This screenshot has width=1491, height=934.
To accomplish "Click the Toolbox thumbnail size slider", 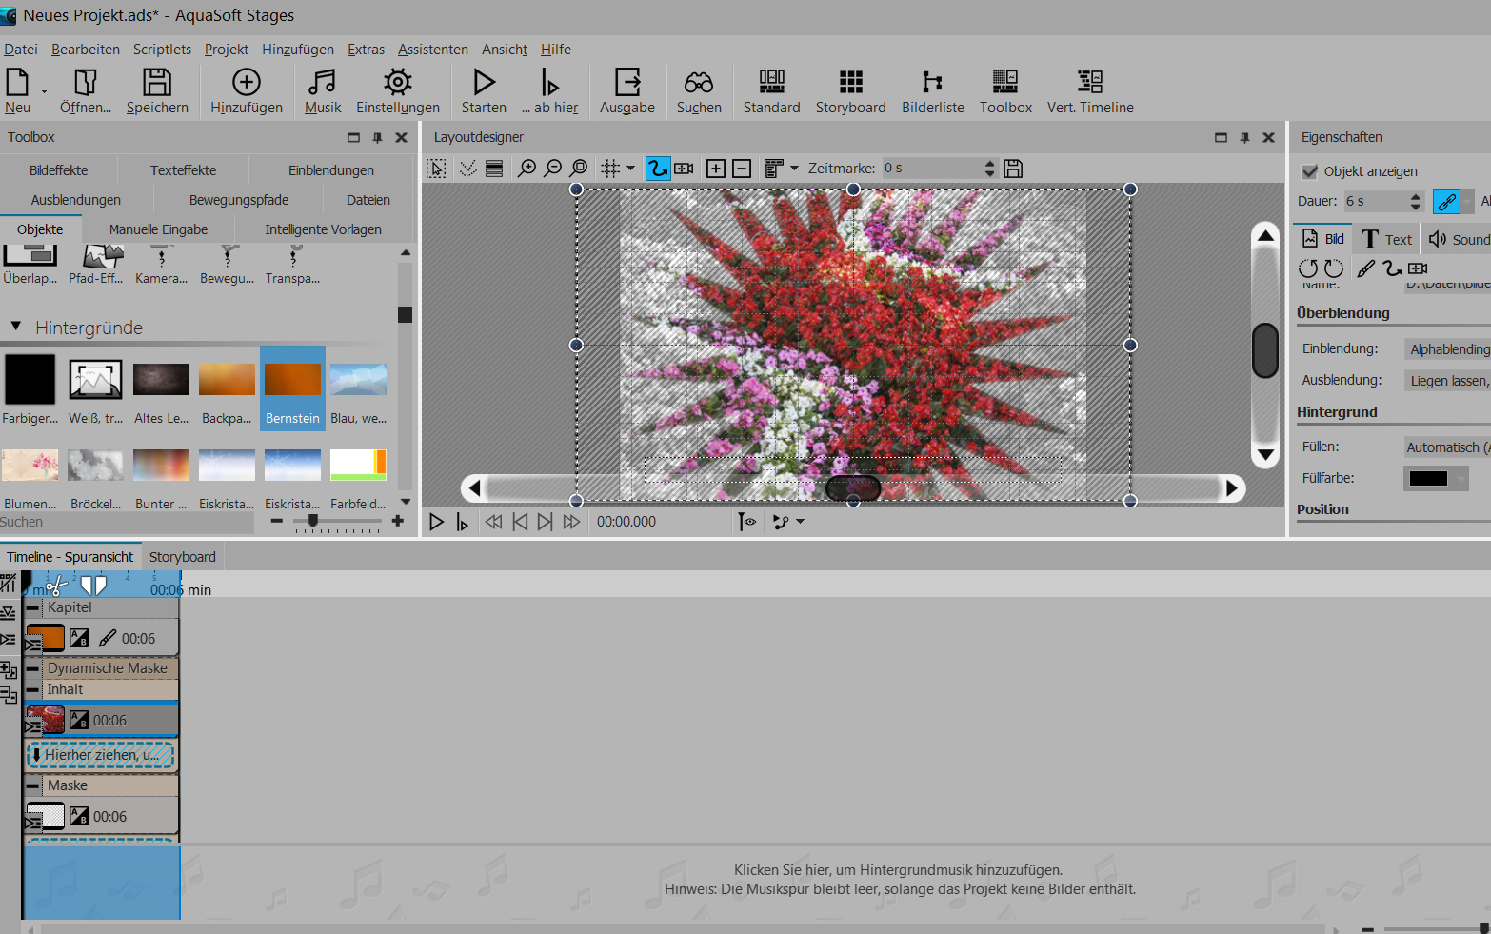I will pyautogui.click(x=313, y=522).
